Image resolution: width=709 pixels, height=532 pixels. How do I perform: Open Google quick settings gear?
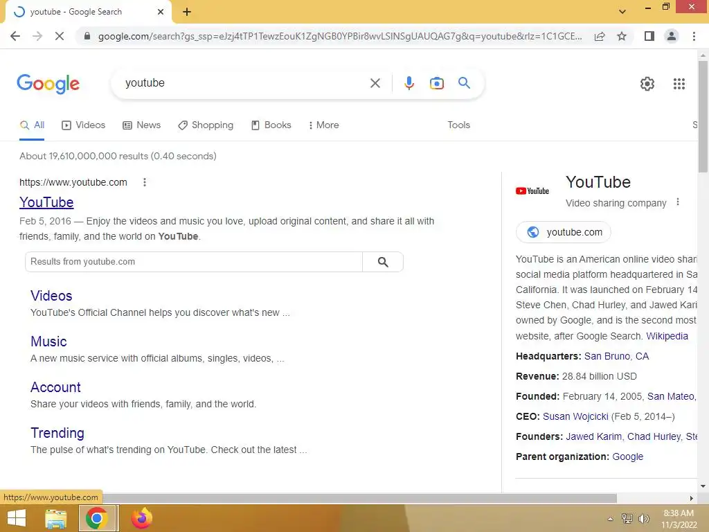point(647,84)
